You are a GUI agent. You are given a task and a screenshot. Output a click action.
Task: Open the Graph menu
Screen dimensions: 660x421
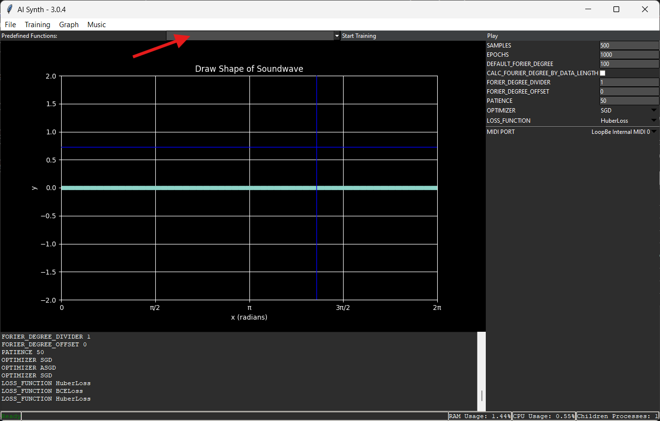(69, 25)
